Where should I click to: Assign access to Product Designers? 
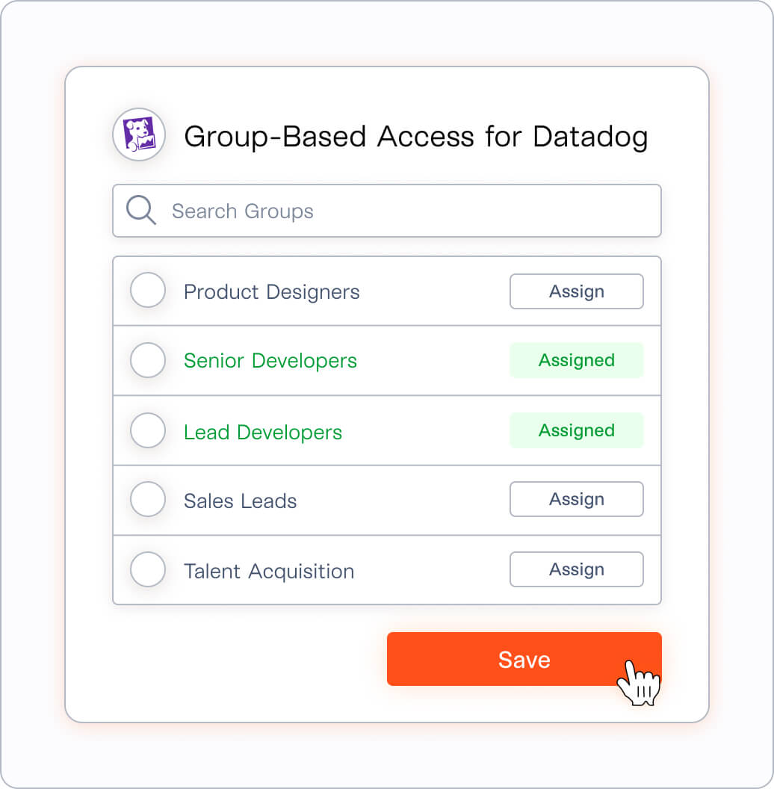[577, 291]
